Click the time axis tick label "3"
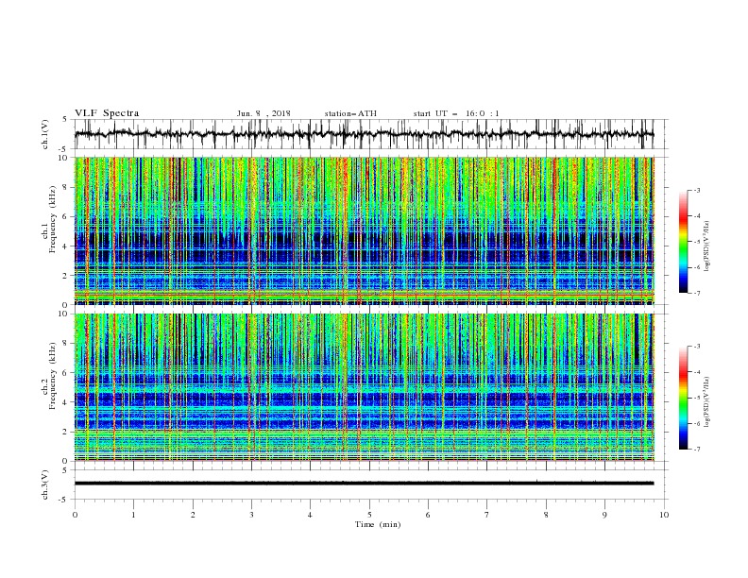This screenshot has width=748, height=578. pos(251,515)
